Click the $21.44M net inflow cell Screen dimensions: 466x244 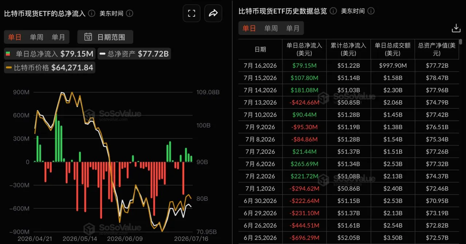pyautogui.click(x=304, y=152)
